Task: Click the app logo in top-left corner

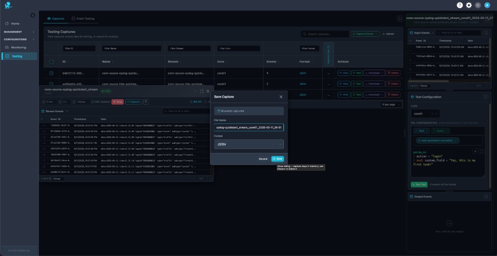Action: coord(8,5)
